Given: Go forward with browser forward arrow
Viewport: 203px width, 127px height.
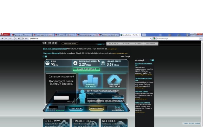Looking at the screenshot, I should coord(6,38).
